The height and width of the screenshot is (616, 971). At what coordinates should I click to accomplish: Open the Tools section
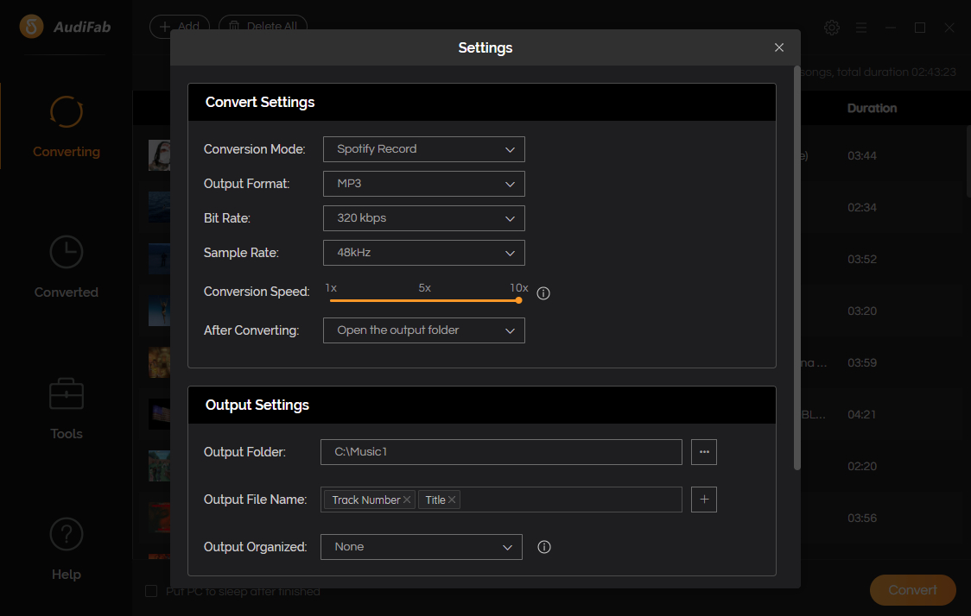point(67,408)
